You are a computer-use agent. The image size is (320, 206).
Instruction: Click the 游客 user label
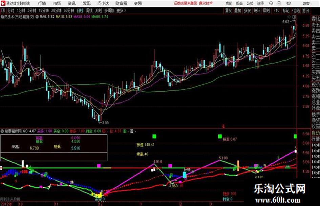point(306,3)
